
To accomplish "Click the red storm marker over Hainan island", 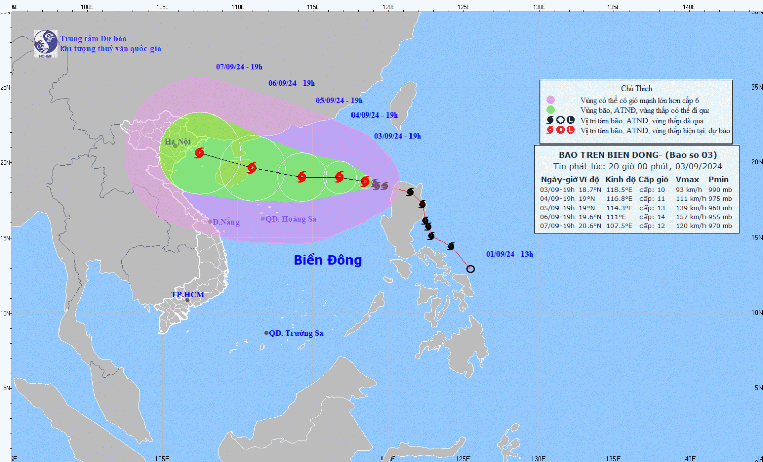I will coord(252,167).
